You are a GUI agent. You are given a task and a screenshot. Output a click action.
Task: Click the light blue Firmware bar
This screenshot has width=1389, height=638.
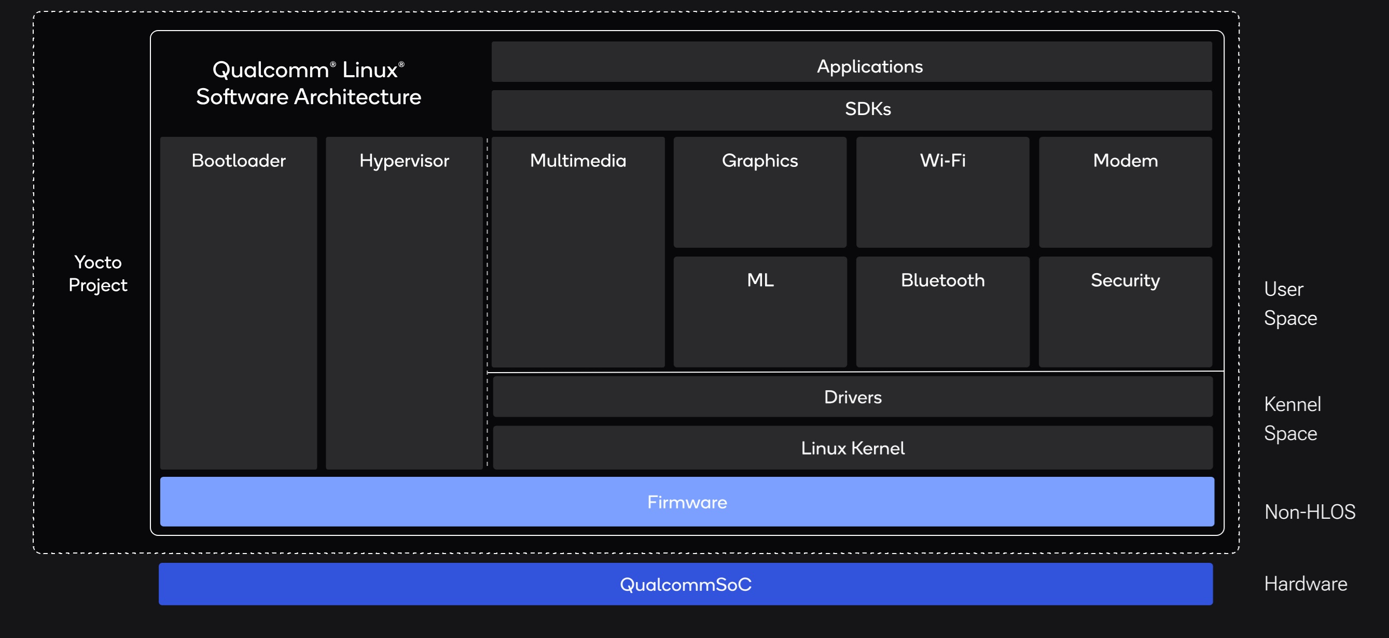tap(686, 502)
